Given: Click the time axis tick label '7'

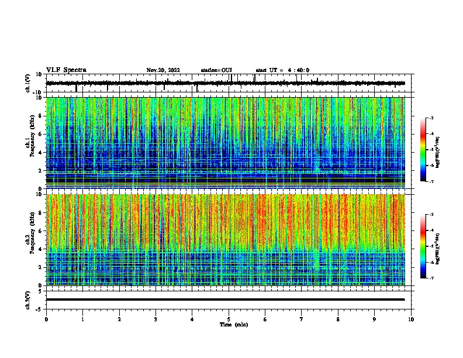Looking at the screenshot, I should 302,319.
